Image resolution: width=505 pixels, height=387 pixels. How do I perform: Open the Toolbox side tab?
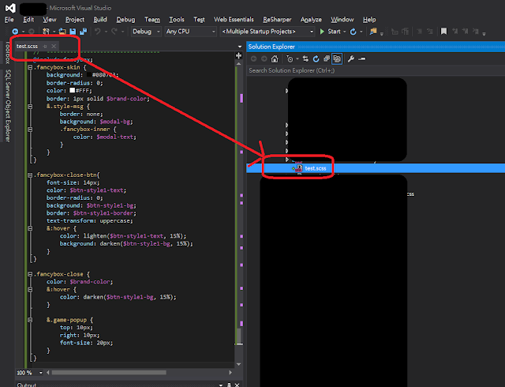pos(8,52)
